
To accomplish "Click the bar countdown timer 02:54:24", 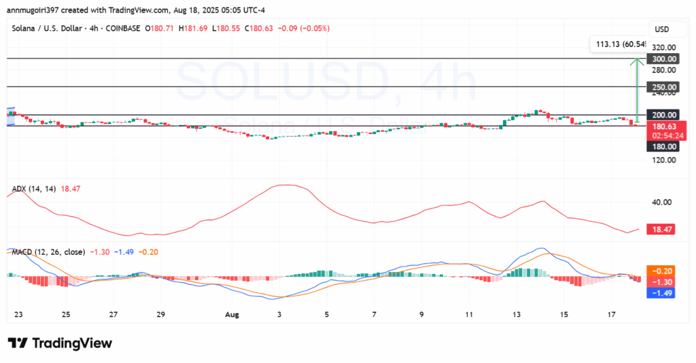I will pyautogui.click(x=667, y=136).
